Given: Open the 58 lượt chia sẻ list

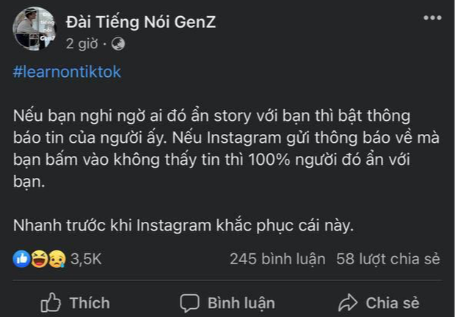Looking at the screenshot, I should coord(387,258).
